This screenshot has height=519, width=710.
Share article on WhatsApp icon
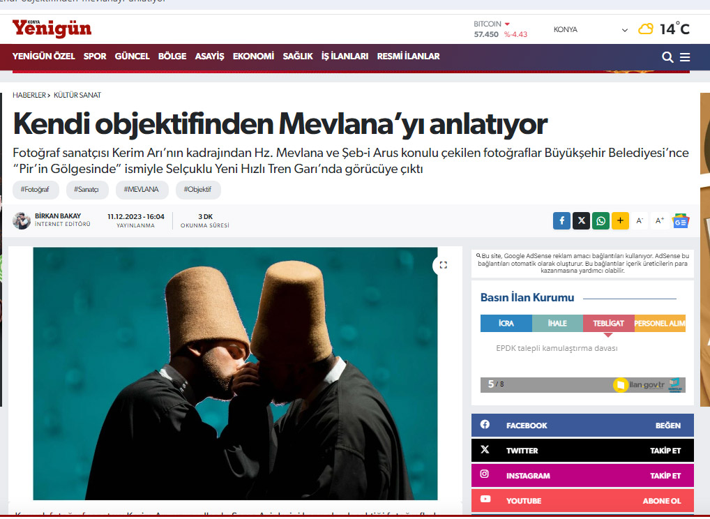601,221
